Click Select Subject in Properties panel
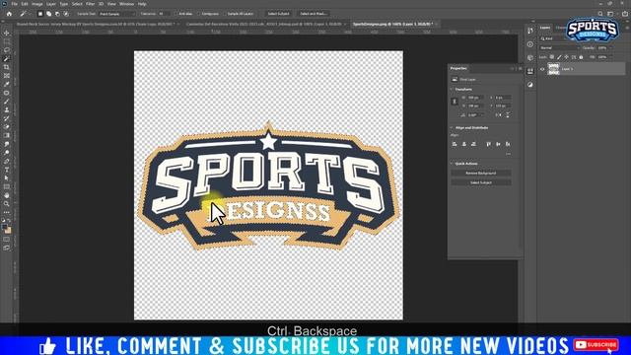This screenshot has height=355, width=631. 481,182
